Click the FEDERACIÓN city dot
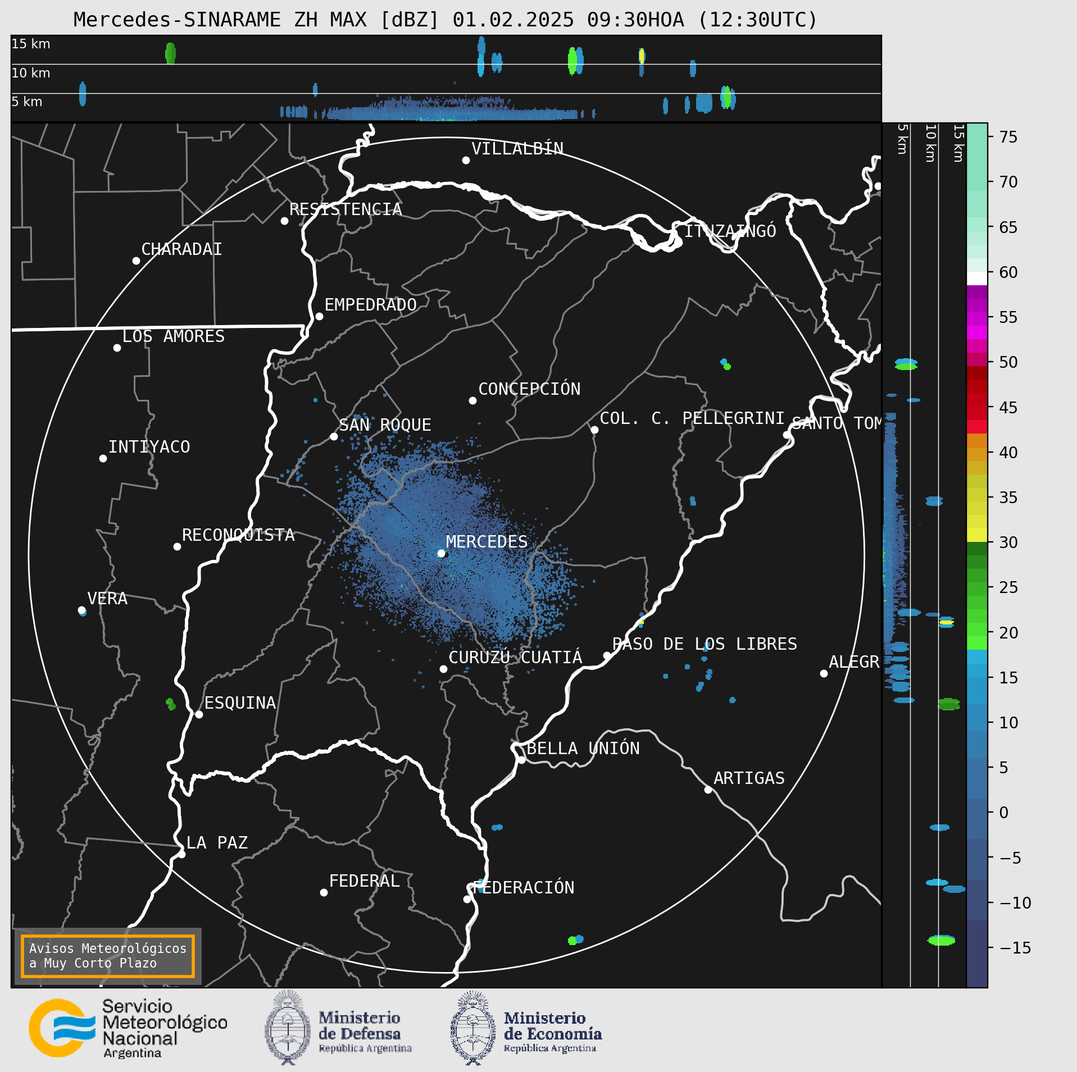This screenshot has height=1072, width=1077. [x=467, y=900]
